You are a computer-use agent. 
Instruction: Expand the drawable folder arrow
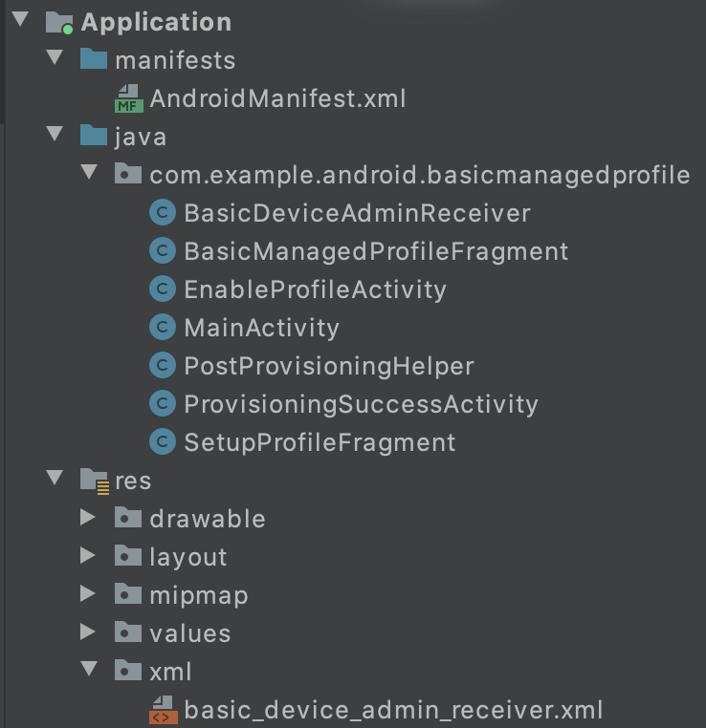coord(87,518)
